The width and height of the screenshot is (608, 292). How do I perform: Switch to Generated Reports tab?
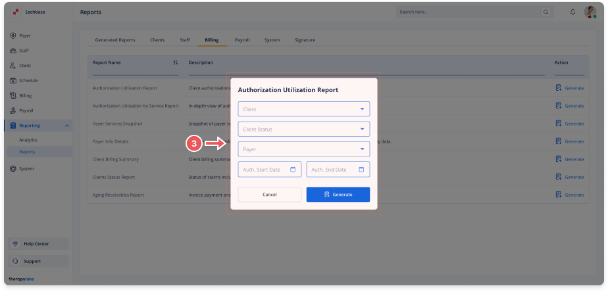tap(115, 40)
